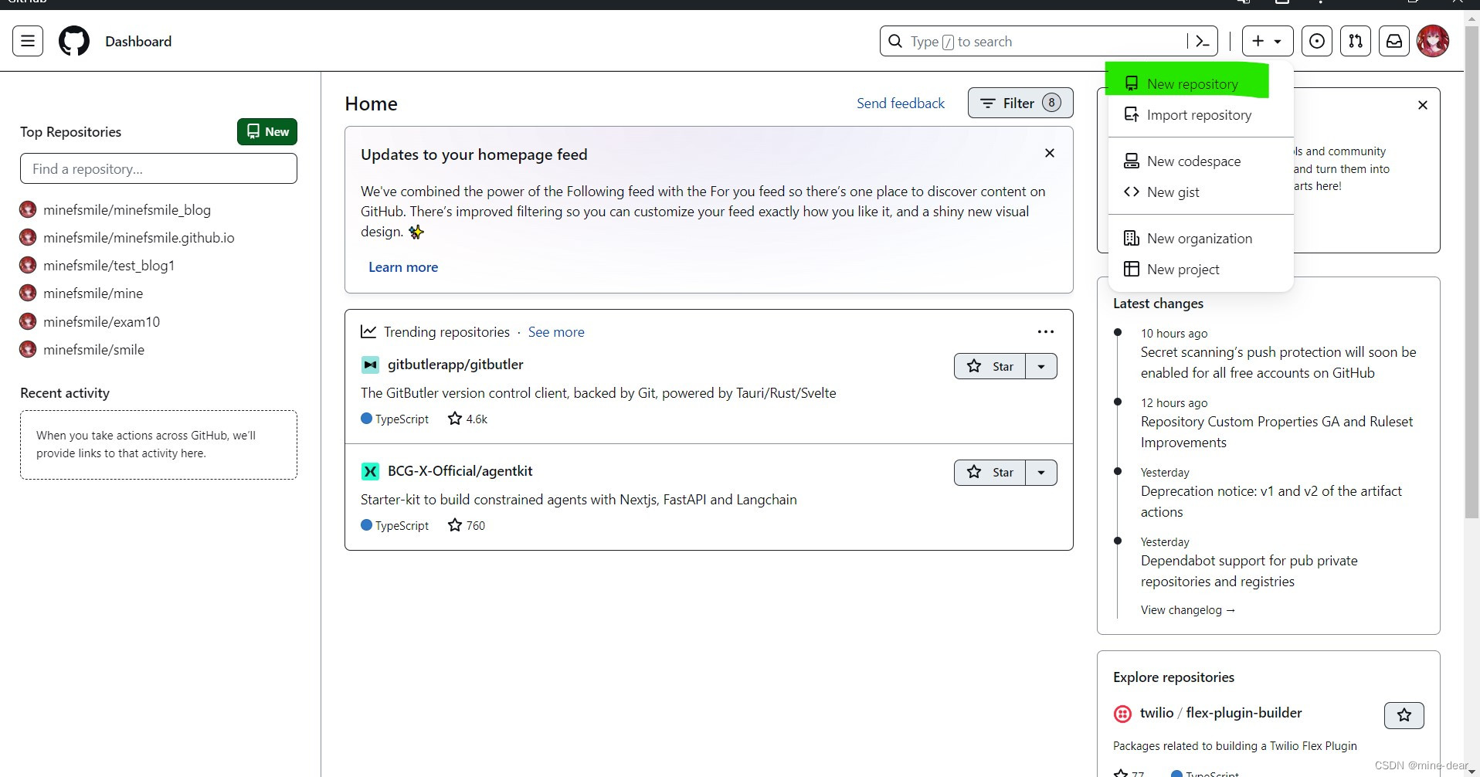Open the Issues icon in header
This screenshot has height=777, width=1480.
coord(1317,41)
